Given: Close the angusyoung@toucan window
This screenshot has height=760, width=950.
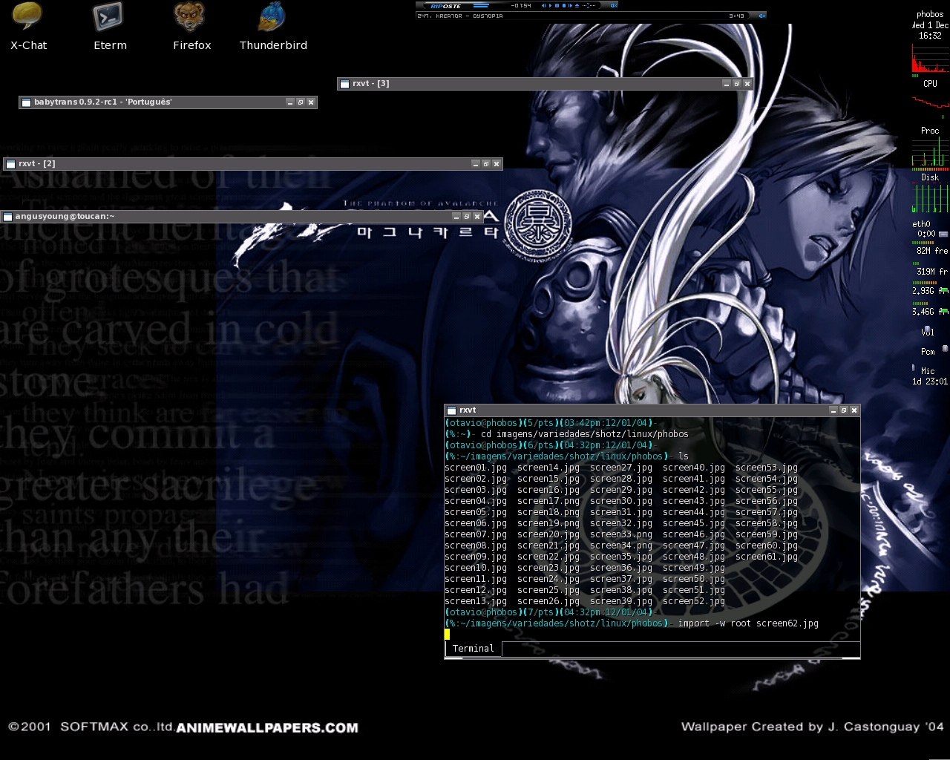Looking at the screenshot, I should (x=477, y=216).
